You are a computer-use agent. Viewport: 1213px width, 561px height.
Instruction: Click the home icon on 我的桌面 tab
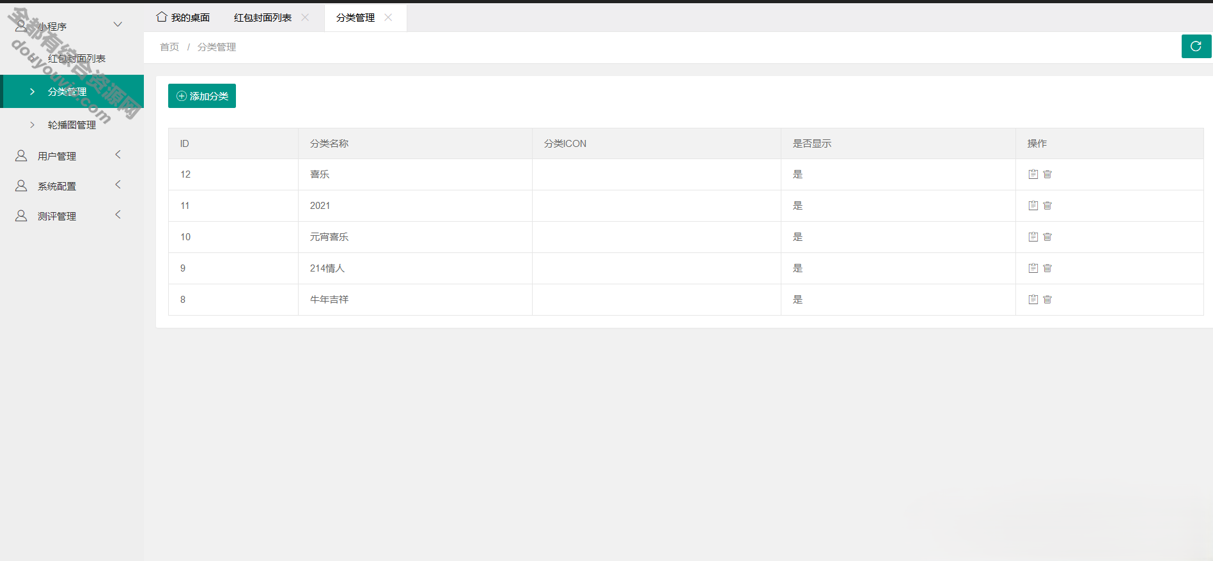pyautogui.click(x=162, y=17)
